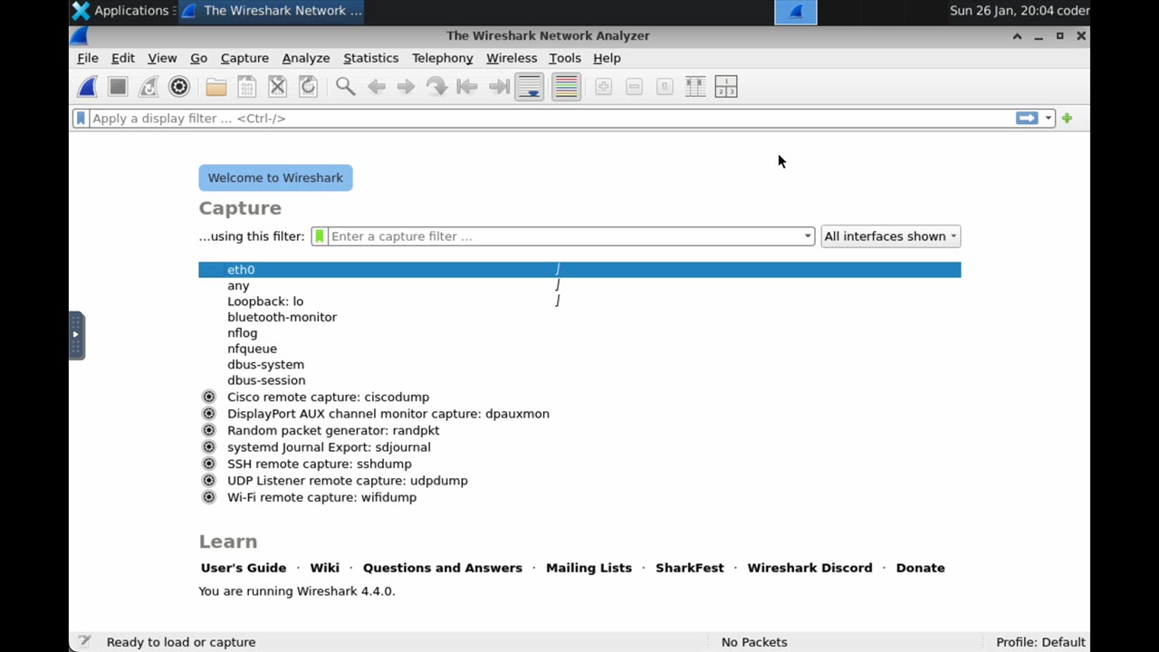Click the display filter bookmark icon
Screen dimensions: 1159x652
[81, 119]
